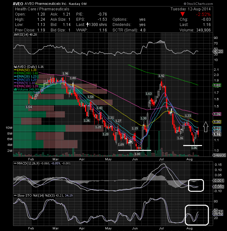227x231 pixels.
Task: Click the EPS value -1.53
Action: pos(102,19)
